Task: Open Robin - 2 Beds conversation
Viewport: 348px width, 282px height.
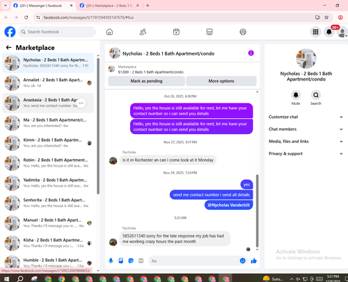Action: (48, 163)
